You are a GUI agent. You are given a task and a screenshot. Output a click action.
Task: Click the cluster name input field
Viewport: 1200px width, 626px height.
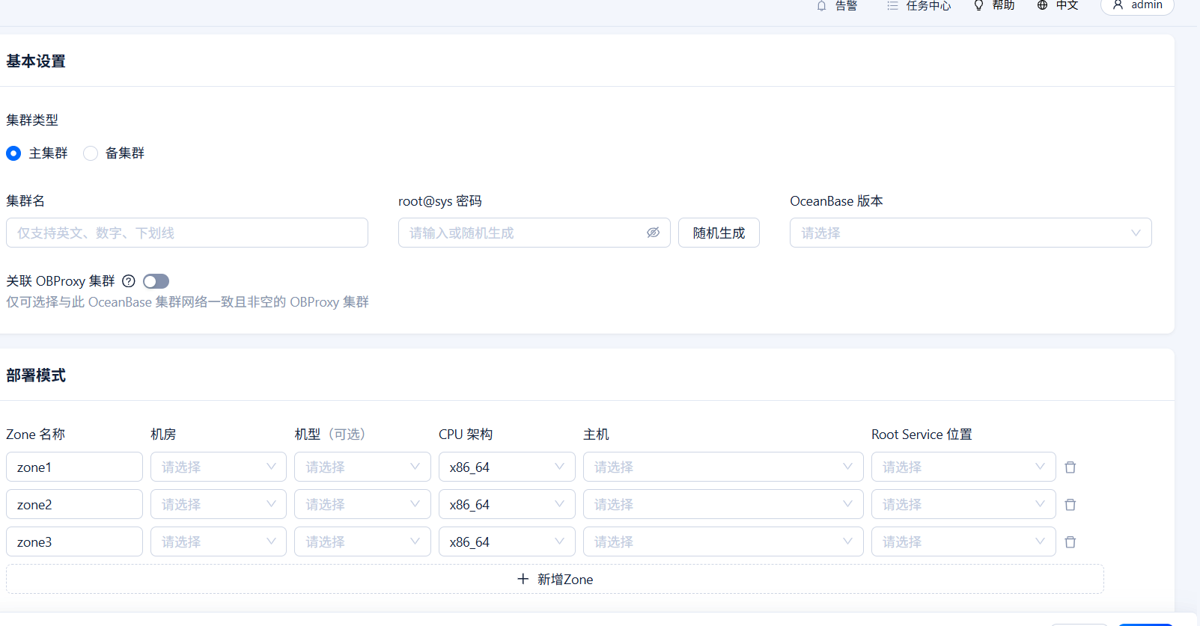point(187,233)
